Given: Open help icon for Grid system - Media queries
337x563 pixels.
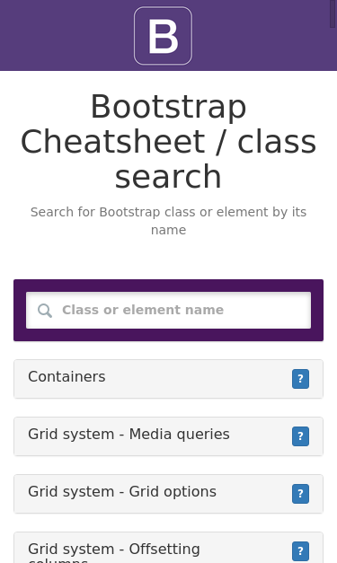Looking at the screenshot, I should click(x=300, y=436).
